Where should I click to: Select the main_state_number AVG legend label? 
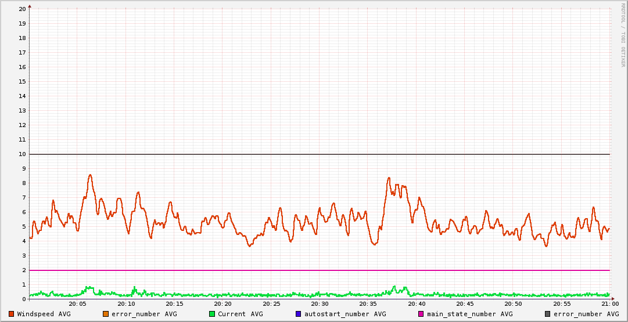pos(469,314)
